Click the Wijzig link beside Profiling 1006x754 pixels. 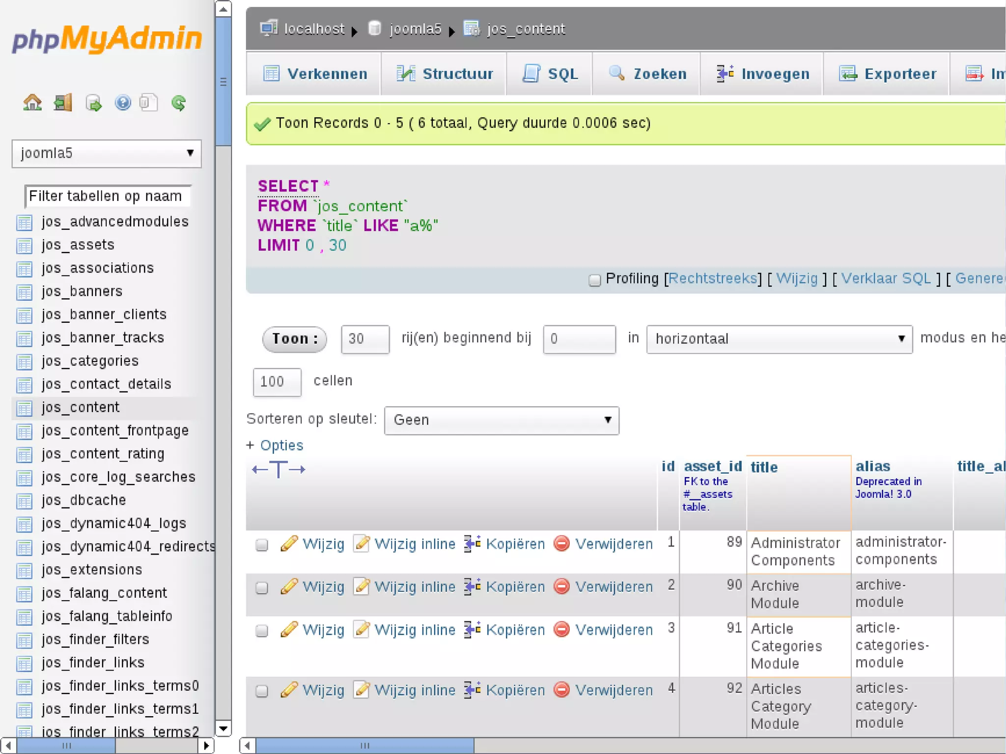click(797, 279)
